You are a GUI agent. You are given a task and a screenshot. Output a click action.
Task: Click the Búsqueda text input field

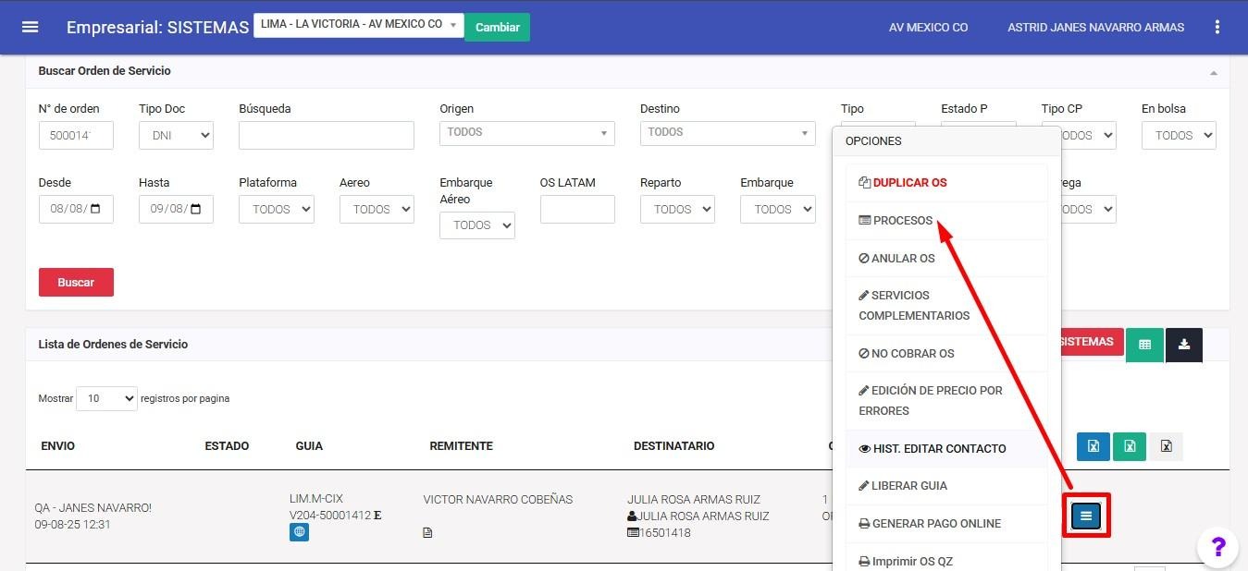tap(326, 136)
